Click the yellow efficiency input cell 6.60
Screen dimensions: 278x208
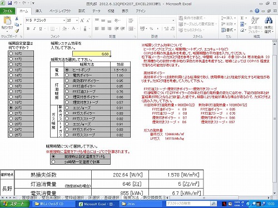91,54
